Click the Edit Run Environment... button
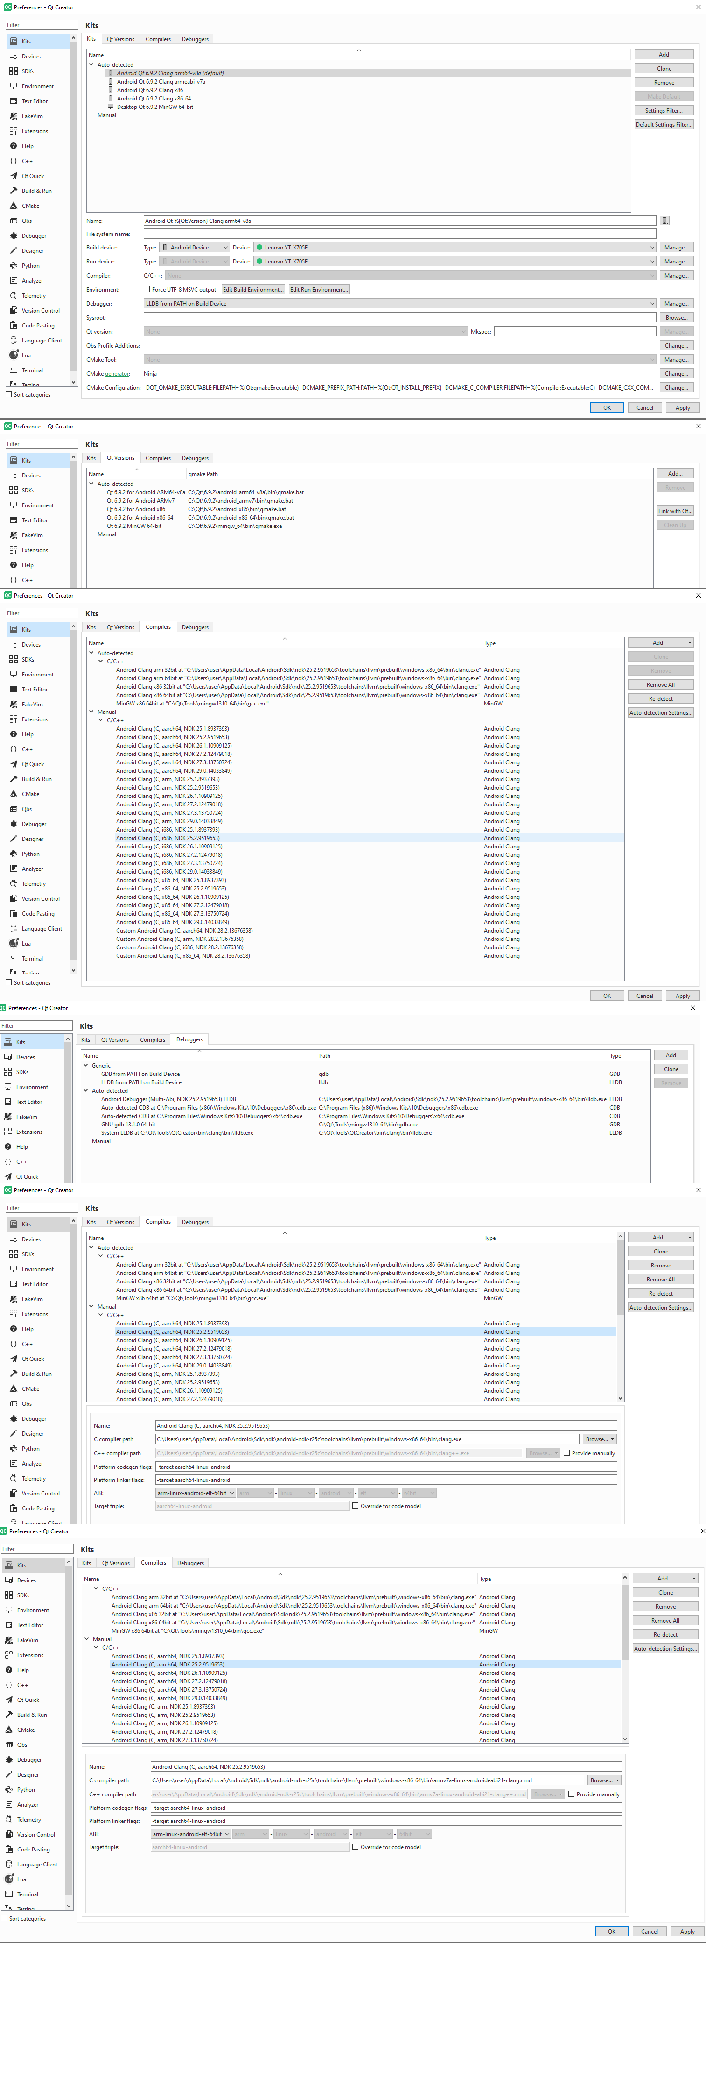Viewport: 706px width, 2093px height. [x=319, y=289]
